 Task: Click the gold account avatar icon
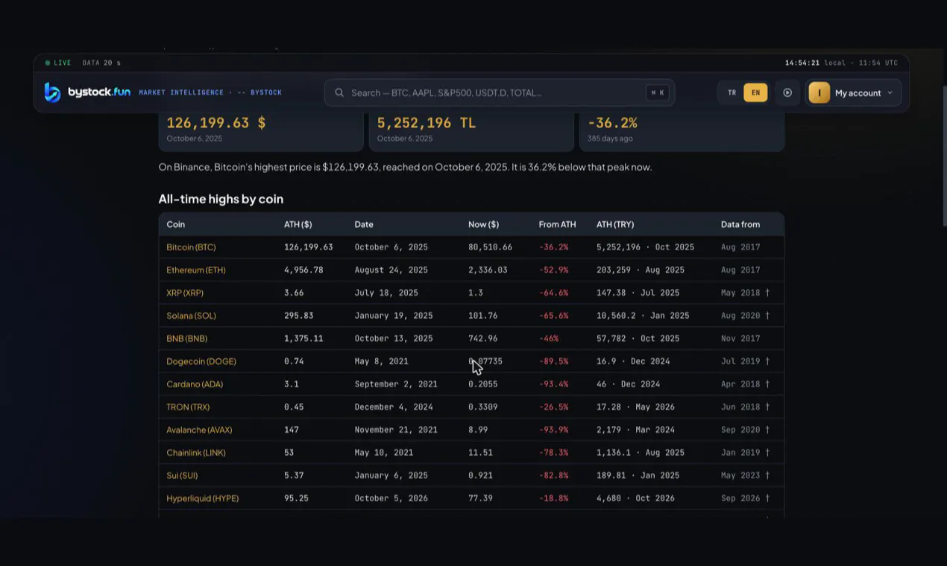pyautogui.click(x=819, y=93)
